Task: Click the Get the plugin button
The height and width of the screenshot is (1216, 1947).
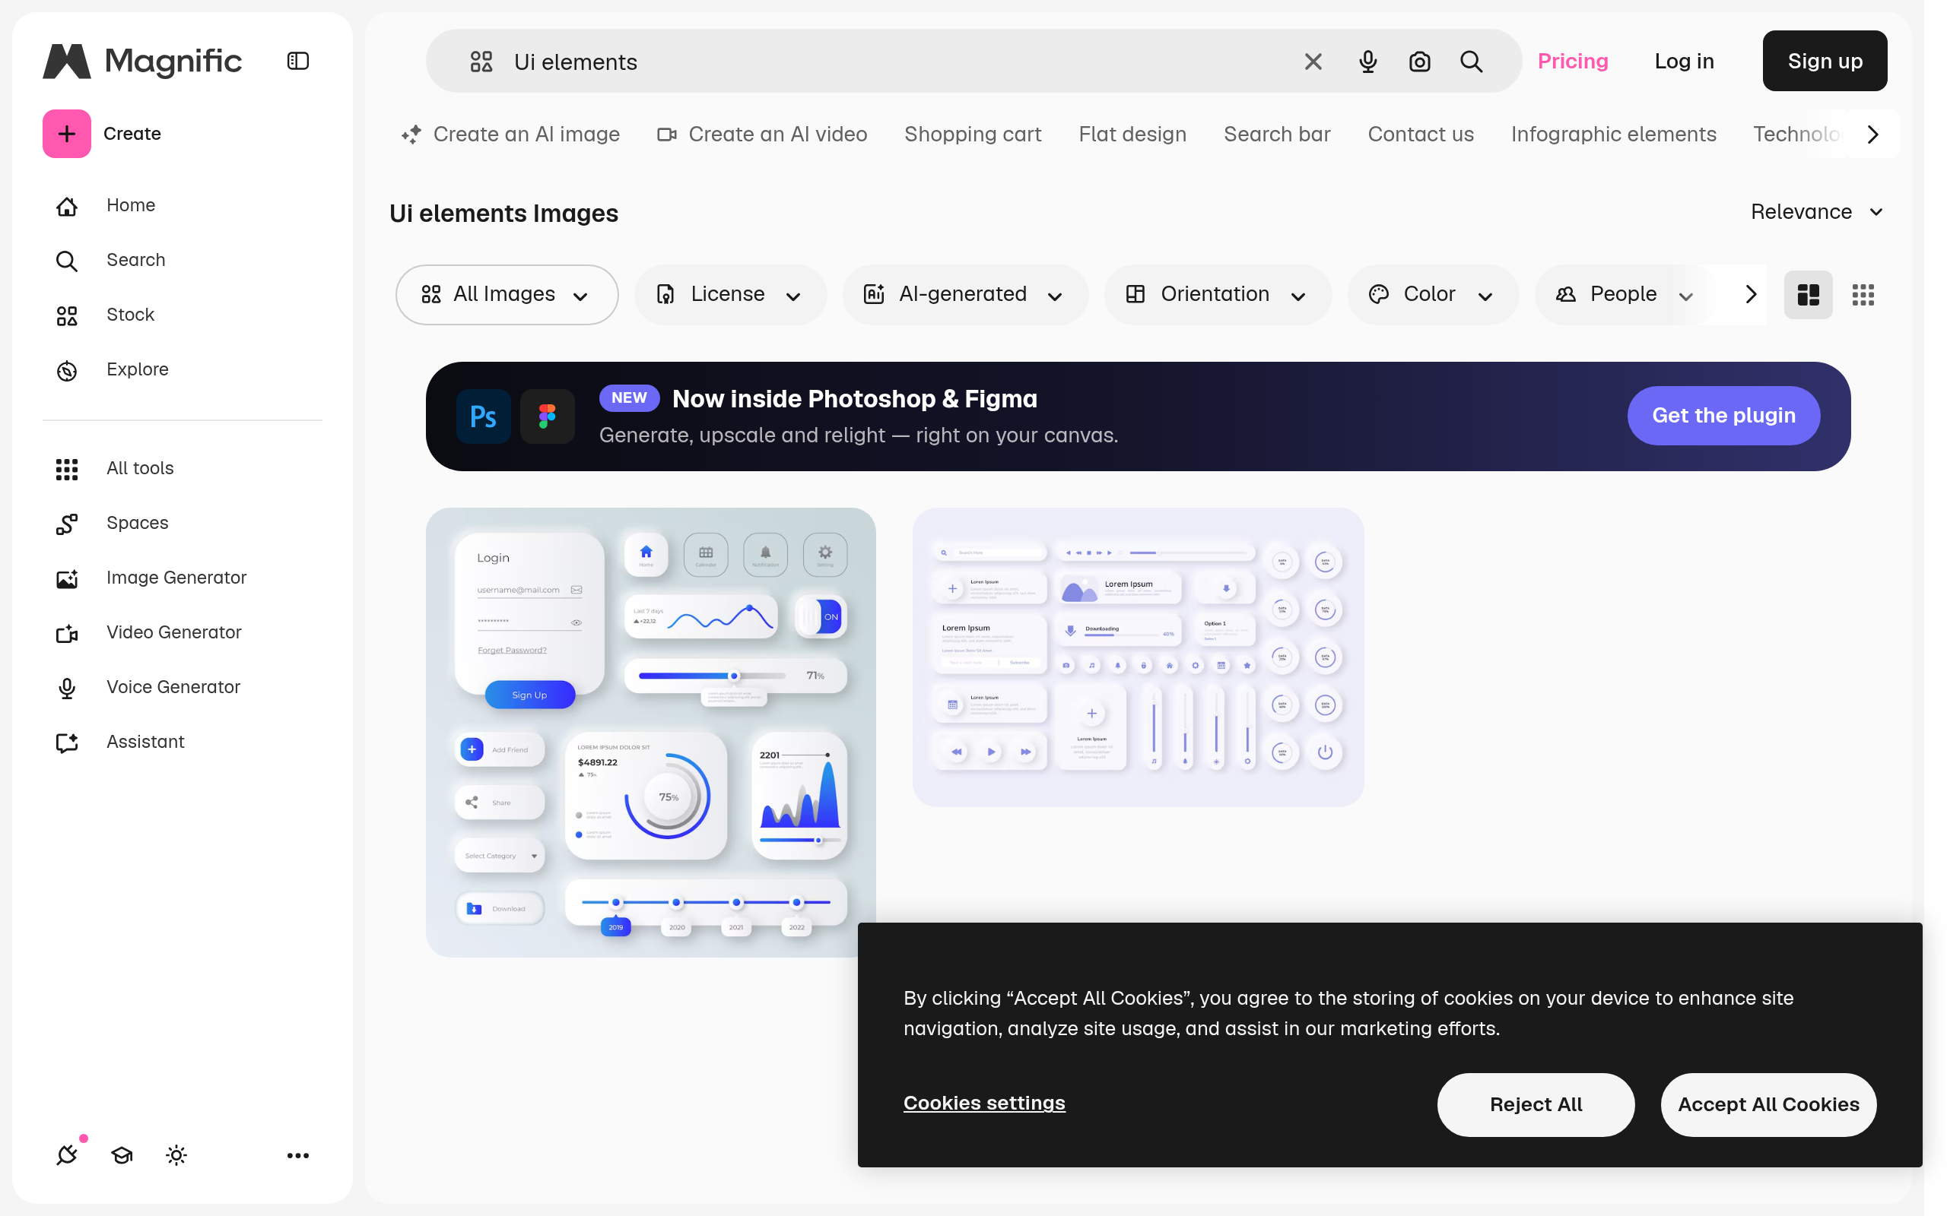Action: pos(1723,415)
